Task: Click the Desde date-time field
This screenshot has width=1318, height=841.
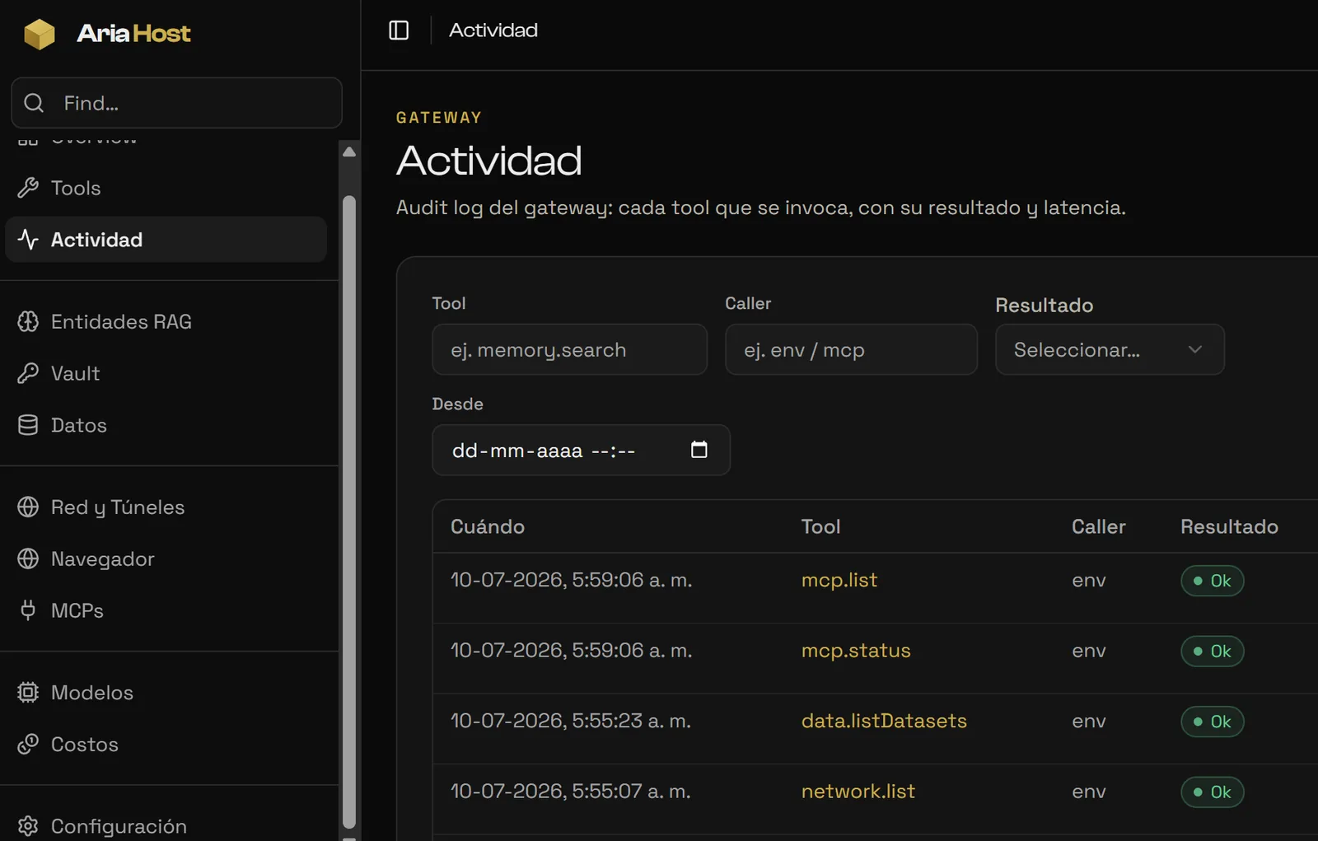Action: [x=581, y=450]
